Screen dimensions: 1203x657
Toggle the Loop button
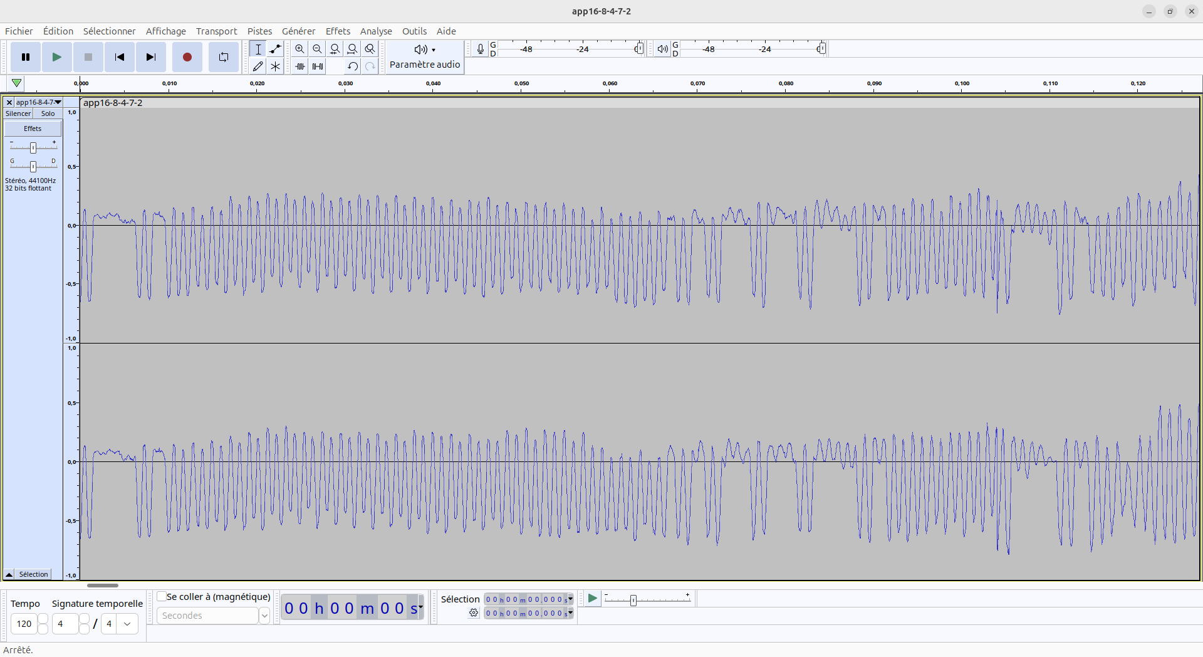click(x=223, y=57)
